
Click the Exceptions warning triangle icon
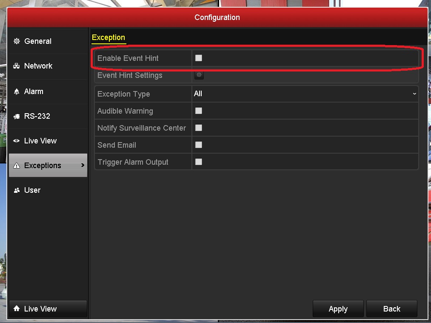pos(17,166)
